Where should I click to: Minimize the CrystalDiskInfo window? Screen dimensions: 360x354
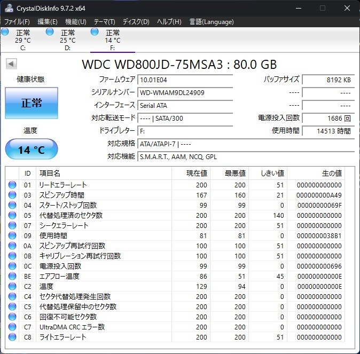click(299, 8)
